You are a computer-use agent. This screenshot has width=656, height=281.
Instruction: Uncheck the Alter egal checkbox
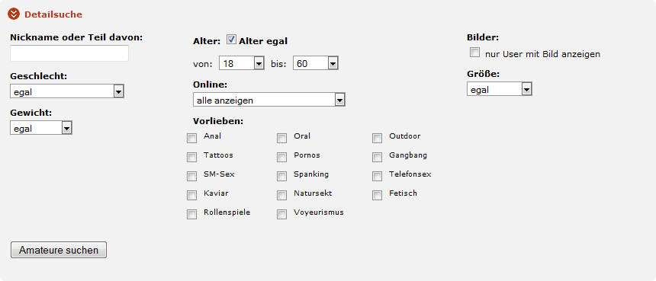231,40
